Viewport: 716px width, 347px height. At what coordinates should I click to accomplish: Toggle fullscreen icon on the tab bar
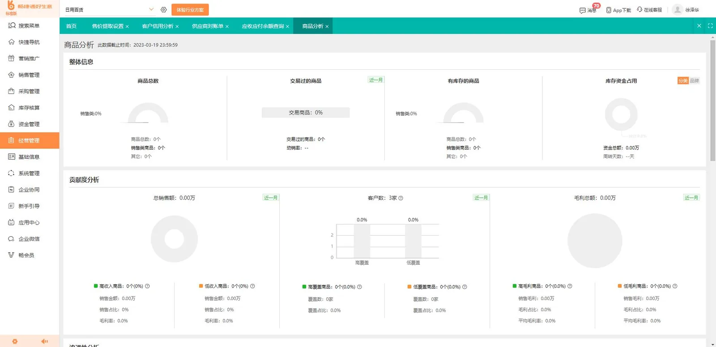click(710, 26)
